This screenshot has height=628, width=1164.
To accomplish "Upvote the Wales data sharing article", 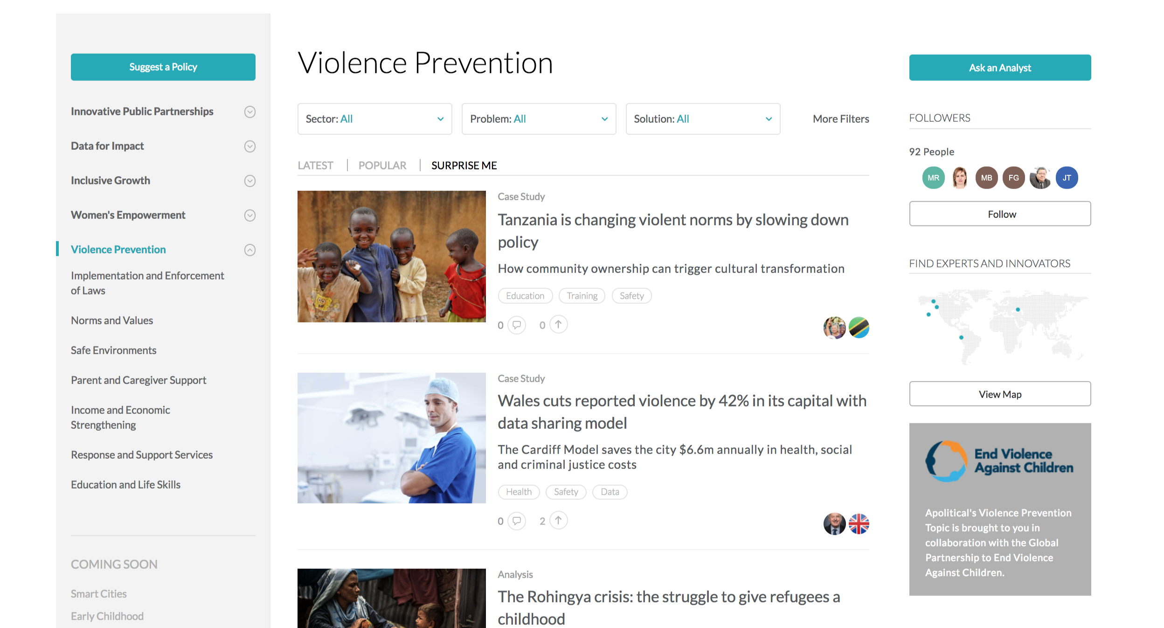I will coord(558,520).
